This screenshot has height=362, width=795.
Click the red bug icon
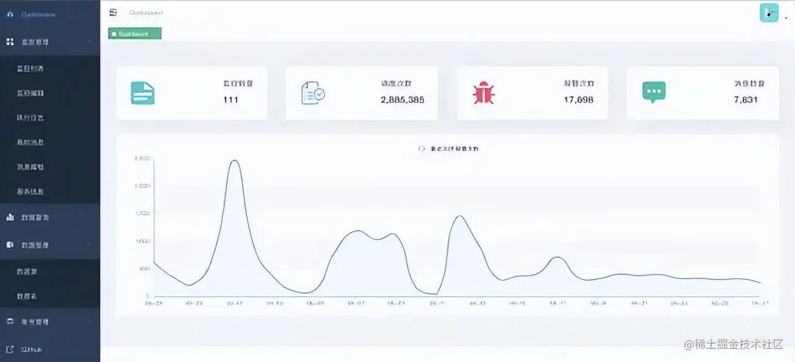point(483,93)
